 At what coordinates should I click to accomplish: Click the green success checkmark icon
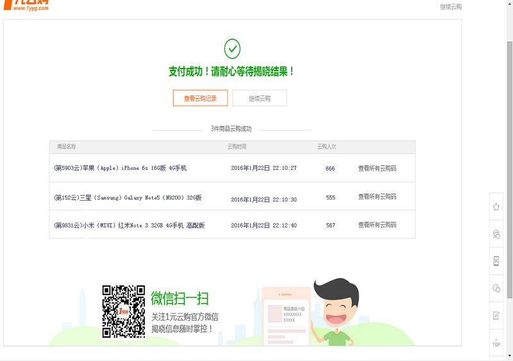[x=232, y=49]
